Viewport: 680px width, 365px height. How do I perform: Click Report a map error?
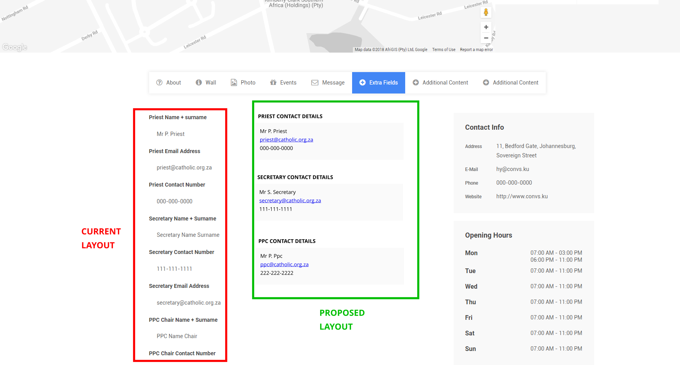pos(476,49)
